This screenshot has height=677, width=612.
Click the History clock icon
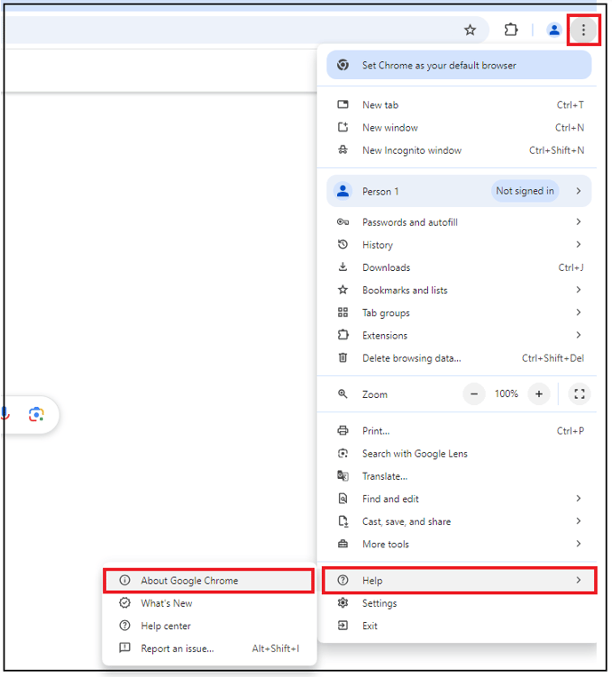pyautogui.click(x=342, y=244)
